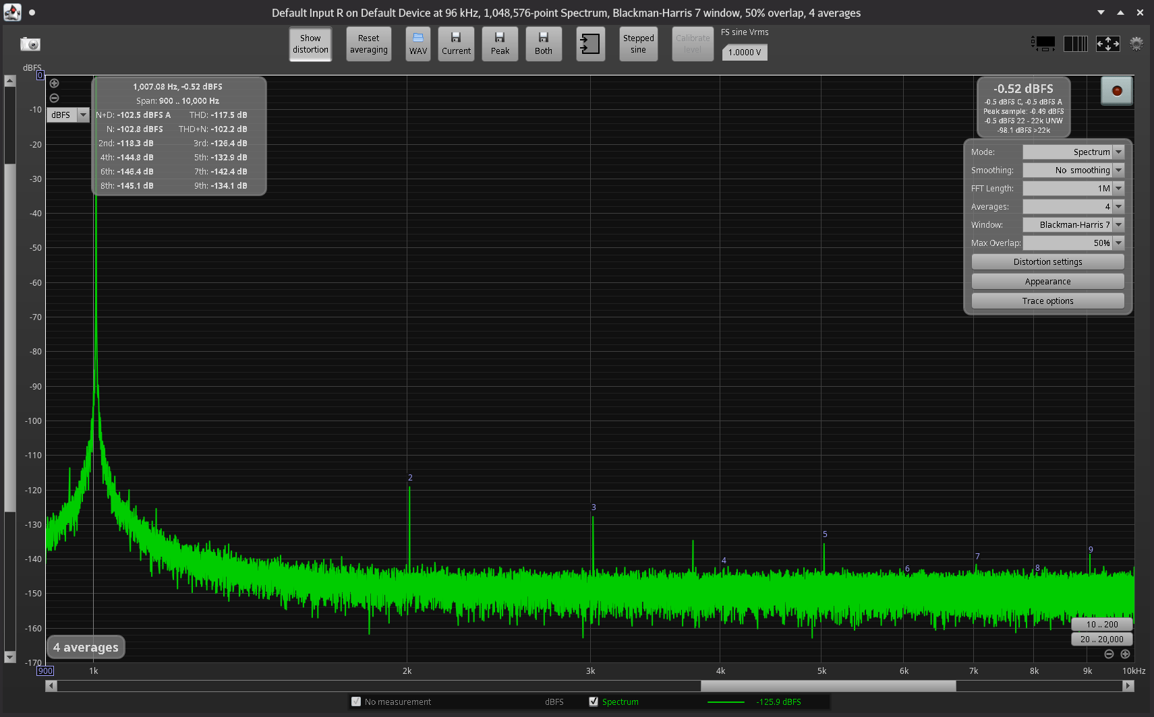Click the vertical scrollbar down arrow
The height and width of the screenshot is (717, 1154).
pos(9,656)
